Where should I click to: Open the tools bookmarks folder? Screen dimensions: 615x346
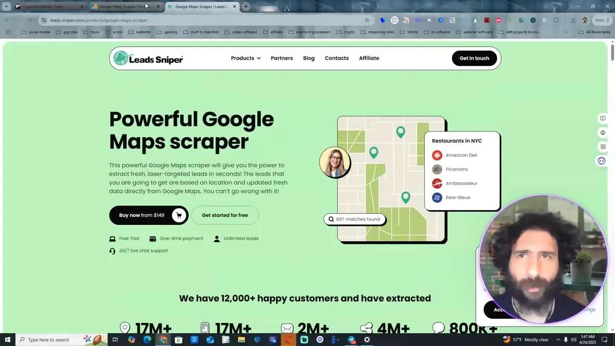[x=91, y=32]
